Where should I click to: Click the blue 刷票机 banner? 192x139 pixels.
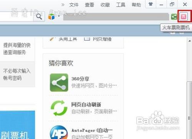(17, 125)
